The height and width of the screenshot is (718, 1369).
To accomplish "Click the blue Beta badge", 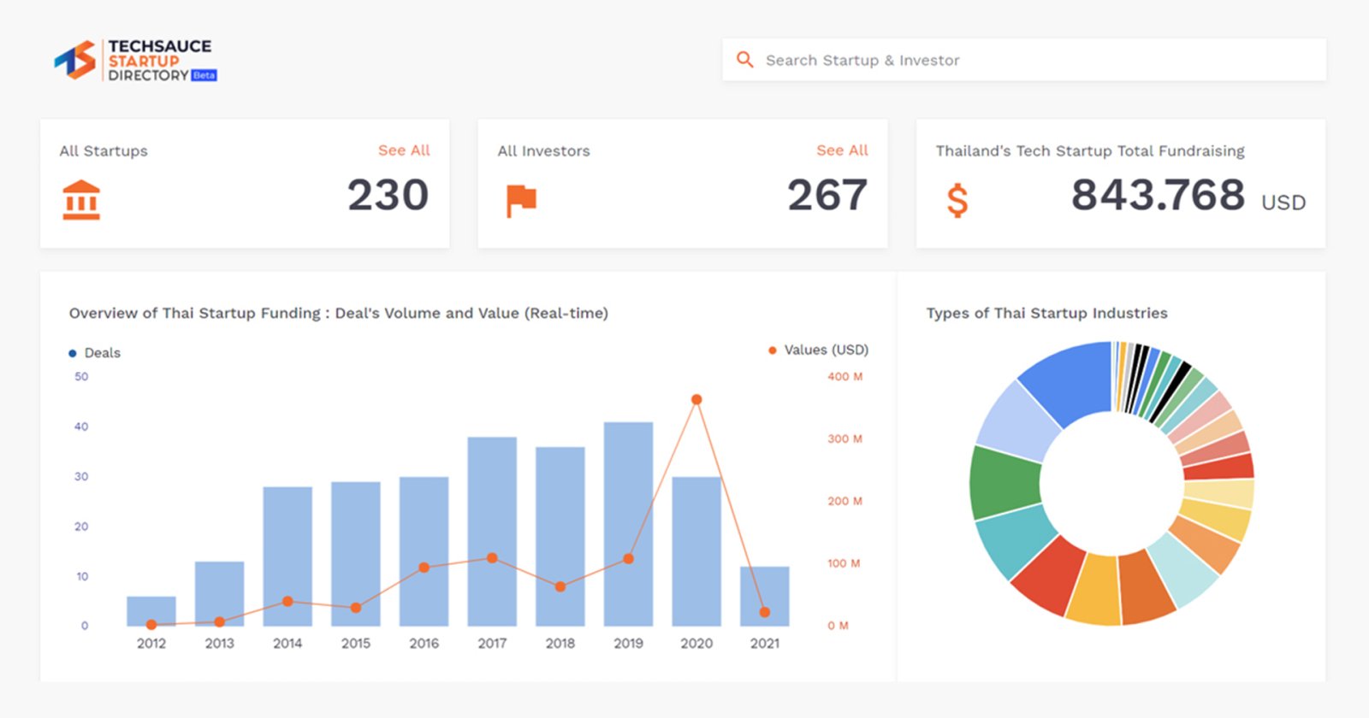I will (x=204, y=75).
